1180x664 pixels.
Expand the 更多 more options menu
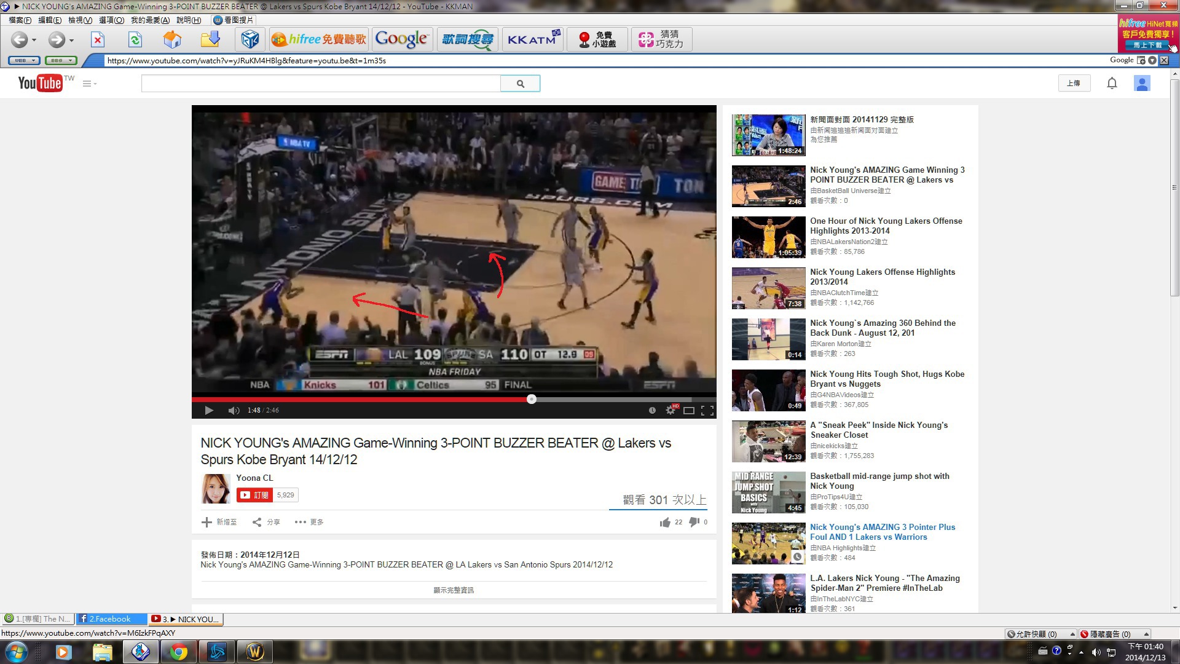tap(309, 522)
